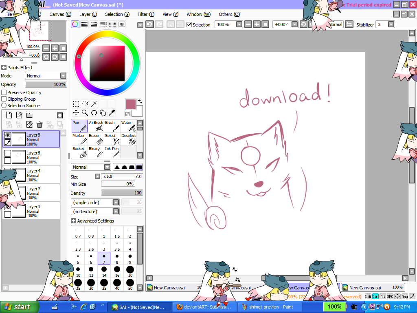Click the brush Size value field
This screenshot has width=417, height=313.
click(122, 176)
